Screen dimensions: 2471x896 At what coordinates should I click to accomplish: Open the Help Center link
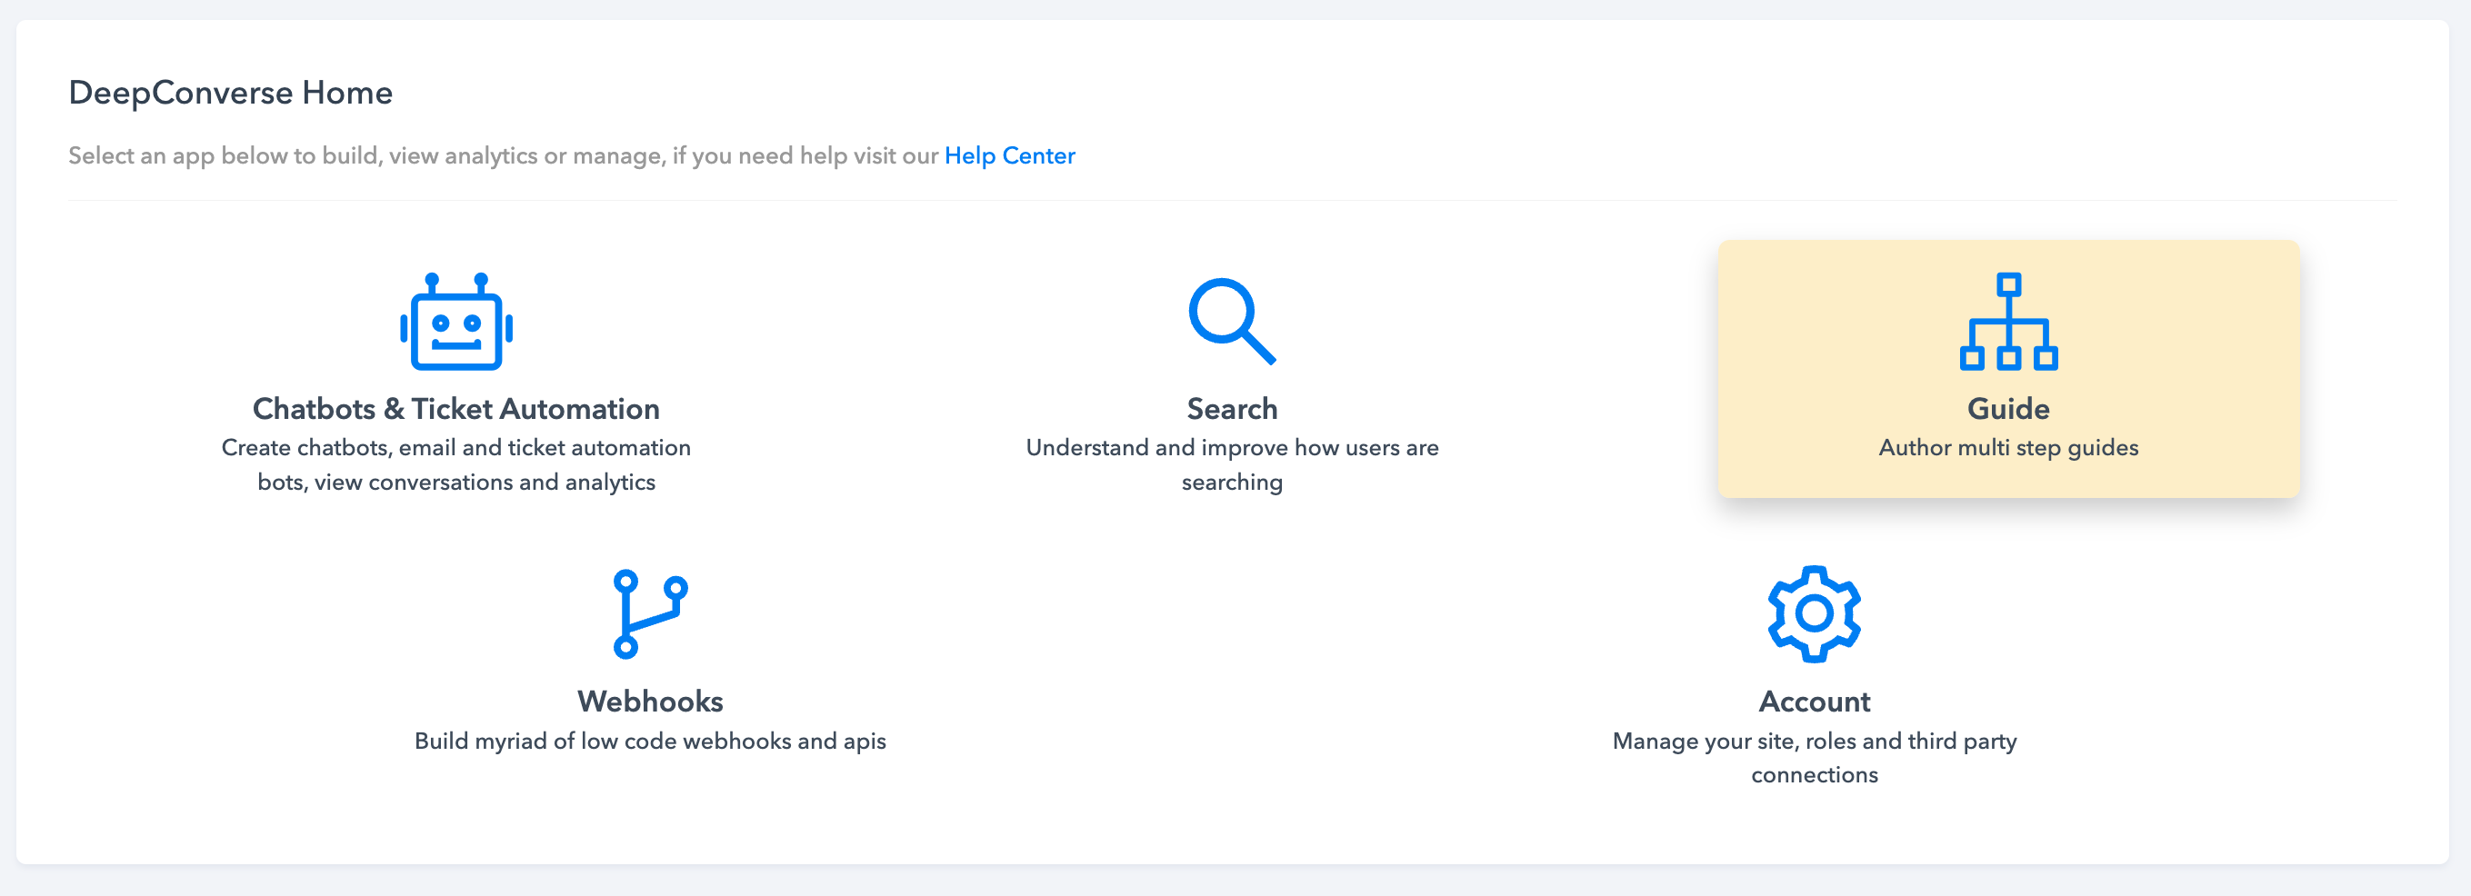[1009, 155]
